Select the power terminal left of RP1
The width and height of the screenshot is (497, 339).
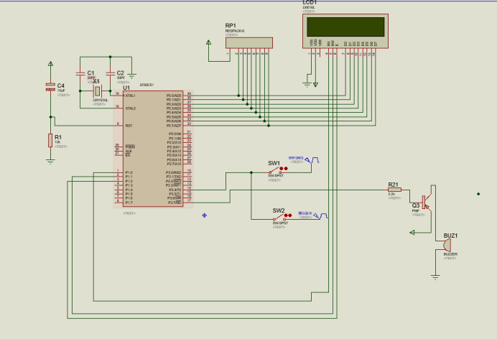pyautogui.click(x=208, y=42)
